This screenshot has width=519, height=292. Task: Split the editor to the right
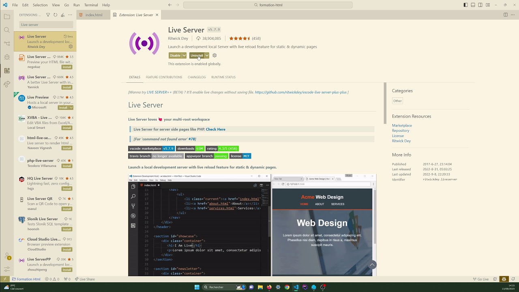(x=506, y=15)
